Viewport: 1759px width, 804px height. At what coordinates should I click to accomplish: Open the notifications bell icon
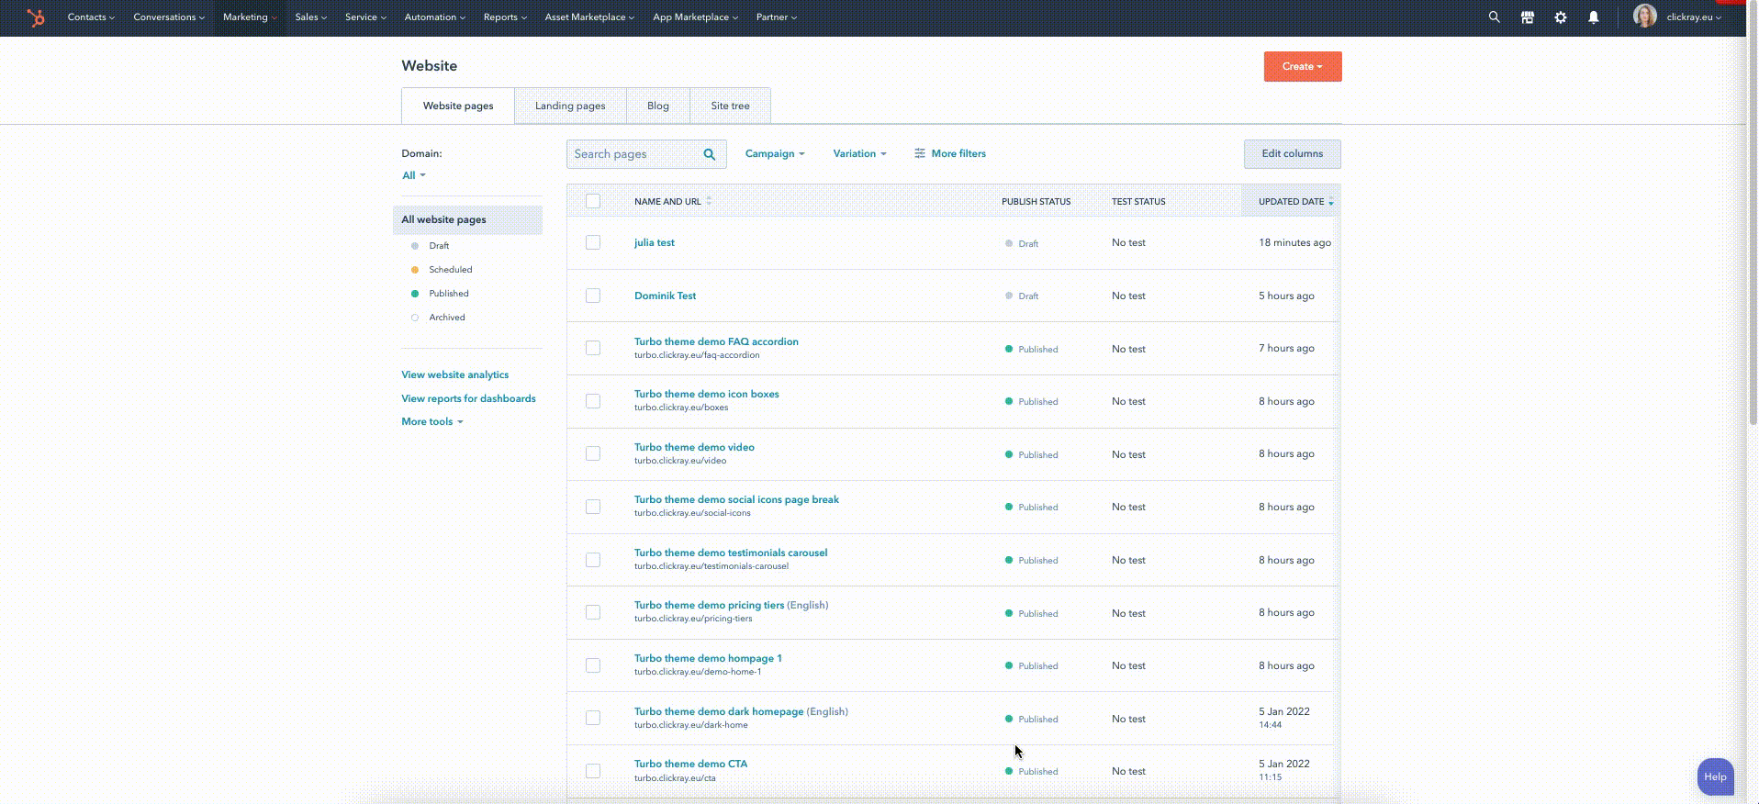[1594, 17]
